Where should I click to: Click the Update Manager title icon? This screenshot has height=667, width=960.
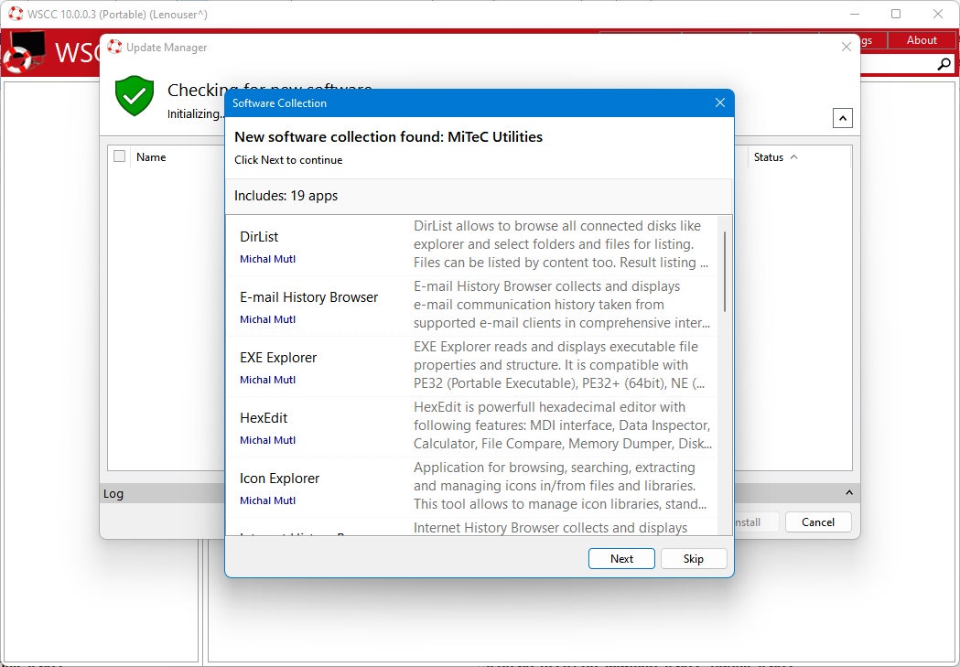point(114,47)
